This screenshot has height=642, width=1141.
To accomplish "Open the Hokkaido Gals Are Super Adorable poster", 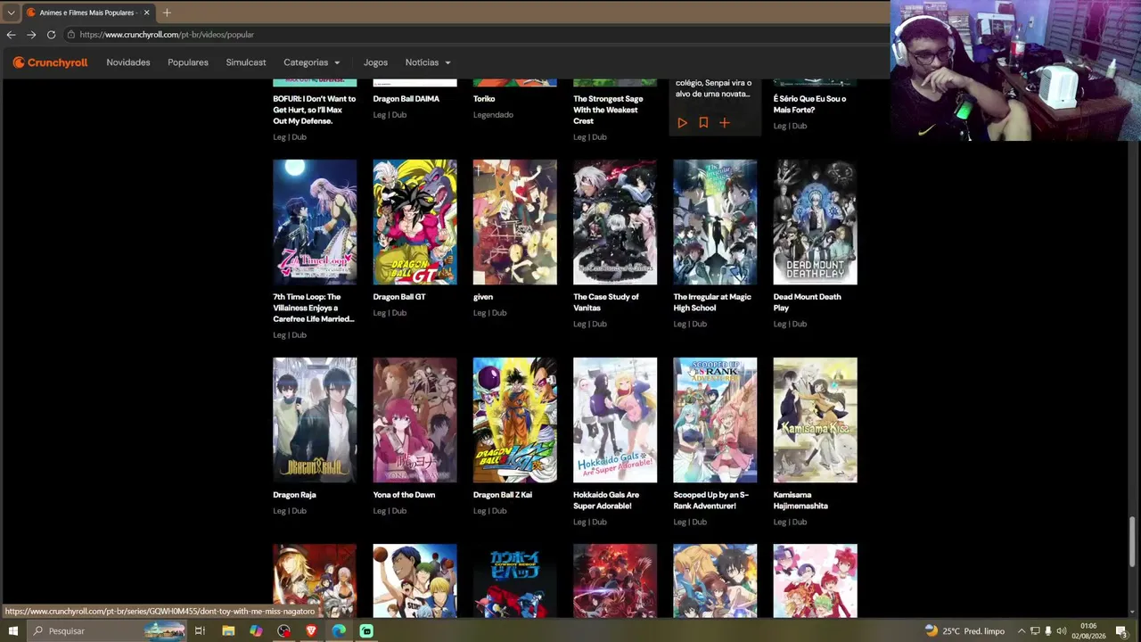I will point(615,420).
